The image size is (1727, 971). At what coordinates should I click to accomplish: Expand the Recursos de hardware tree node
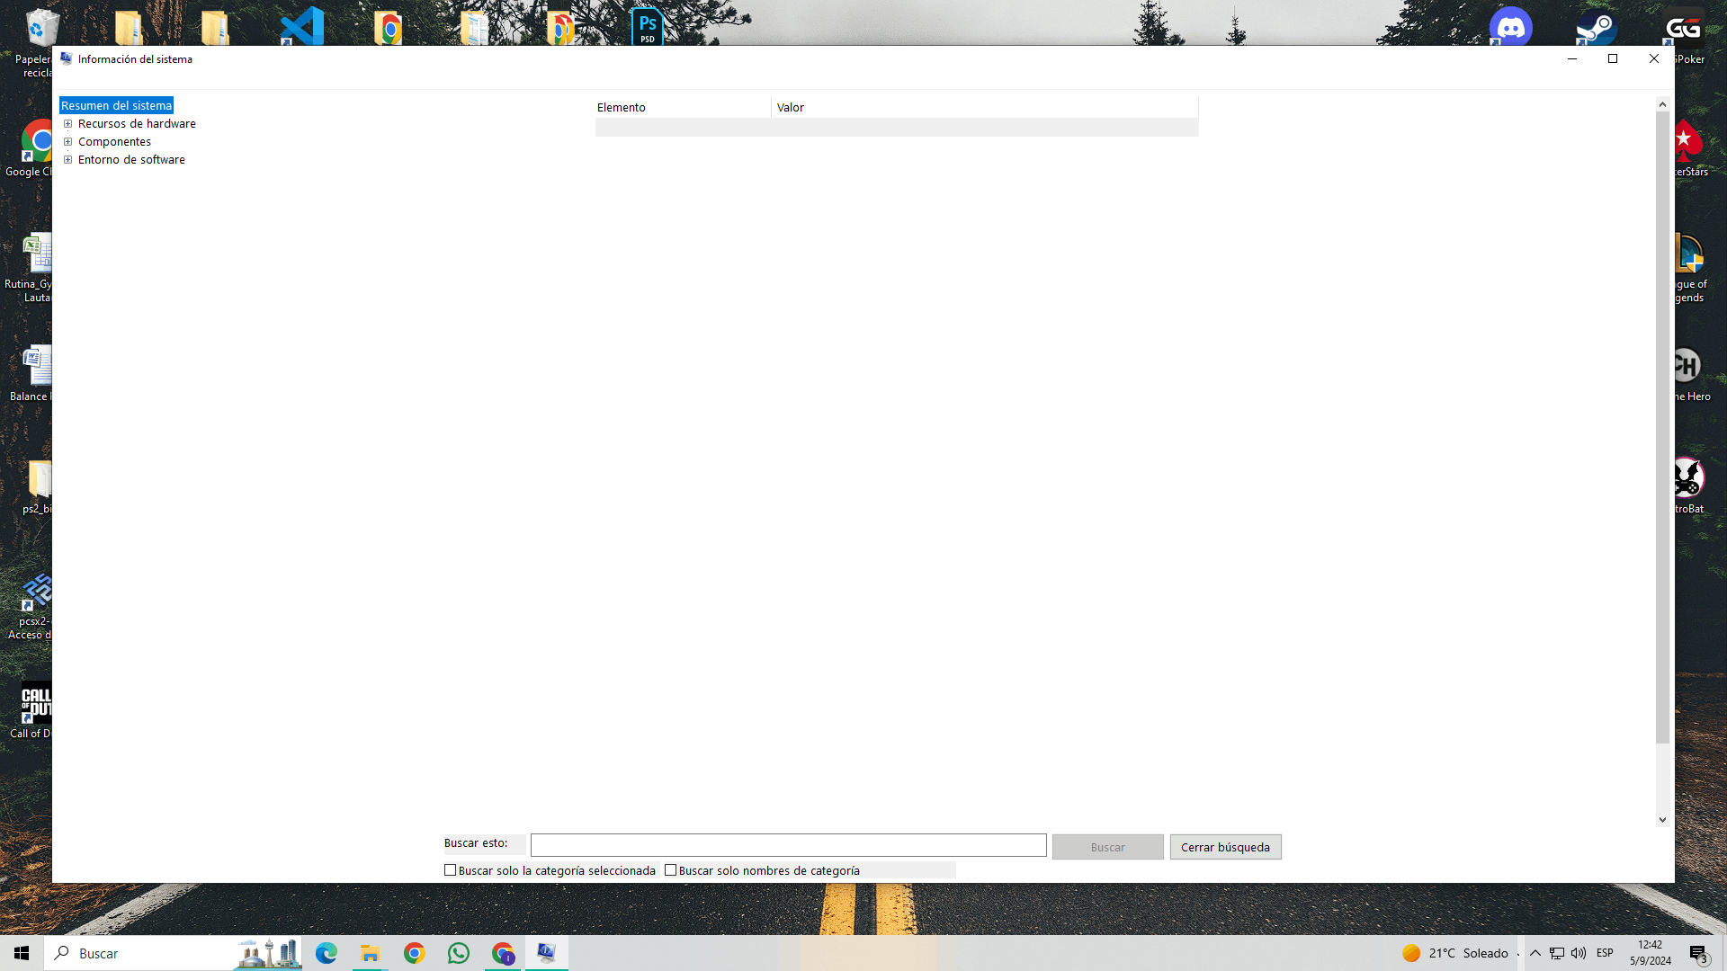click(68, 123)
